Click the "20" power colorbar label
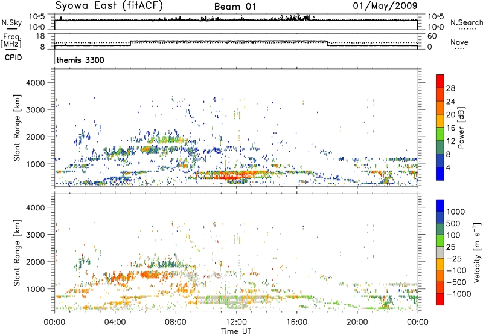 450,115
